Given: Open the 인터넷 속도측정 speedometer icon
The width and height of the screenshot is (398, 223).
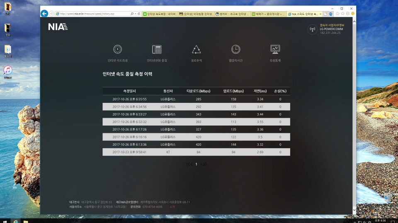Looking at the screenshot, I should pyautogui.click(x=117, y=50).
